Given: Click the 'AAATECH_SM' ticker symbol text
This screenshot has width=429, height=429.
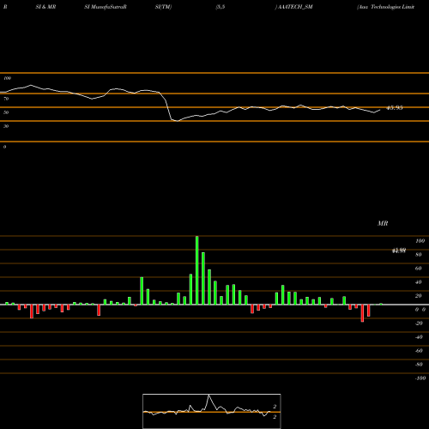Looking at the screenshot, I should click(295, 7).
